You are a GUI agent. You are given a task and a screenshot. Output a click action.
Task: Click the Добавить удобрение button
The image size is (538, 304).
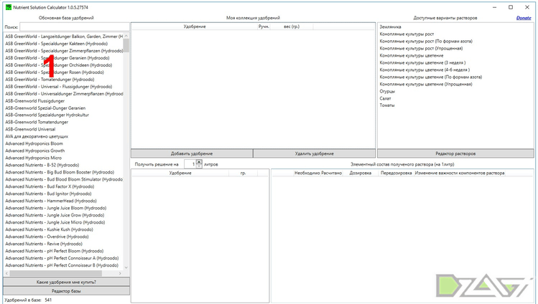[192, 153]
